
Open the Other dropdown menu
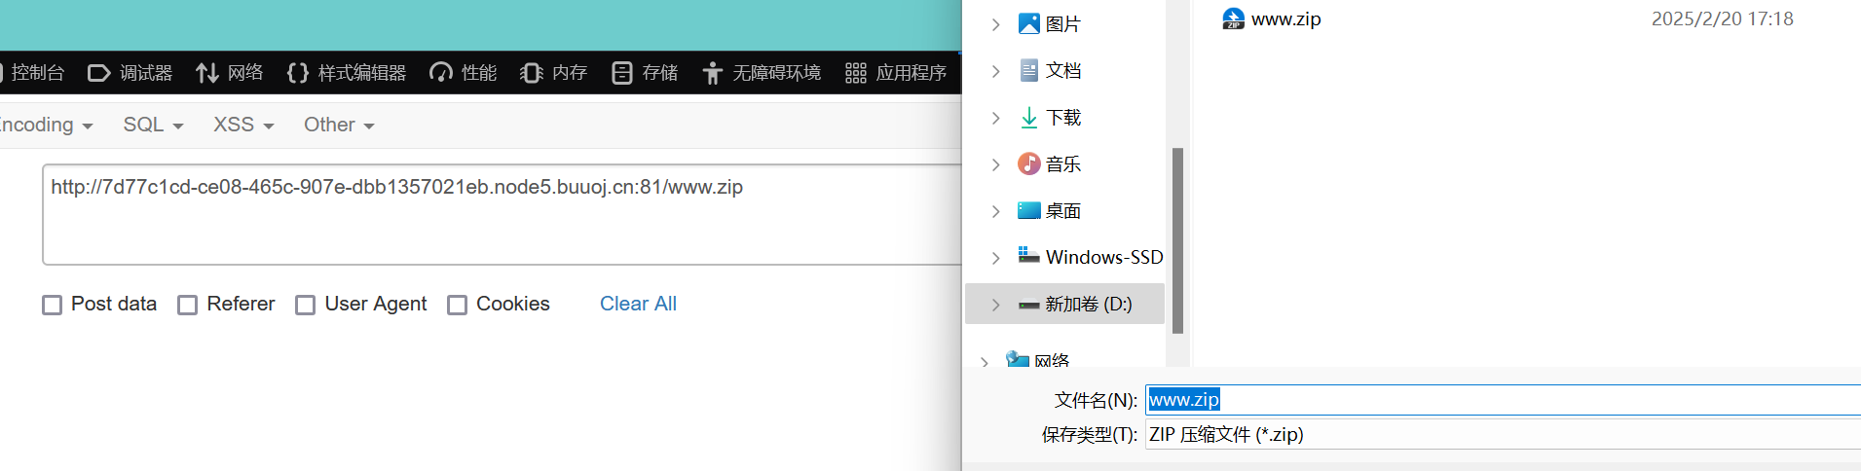pyautogui.click(x=339, y=125)
